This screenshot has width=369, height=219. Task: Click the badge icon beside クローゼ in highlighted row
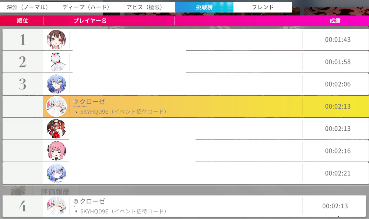76,102
